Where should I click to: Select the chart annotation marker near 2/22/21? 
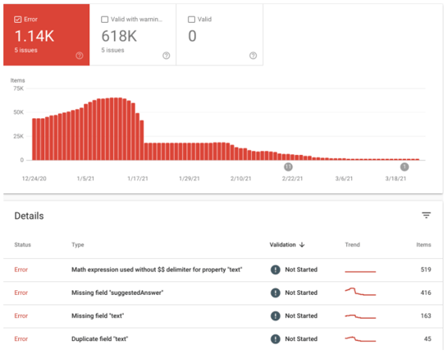pyautogui.click(x=288, y=167)
